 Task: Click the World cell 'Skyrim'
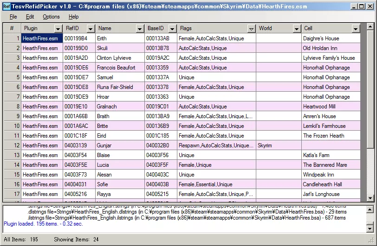[x=279, y=145]
